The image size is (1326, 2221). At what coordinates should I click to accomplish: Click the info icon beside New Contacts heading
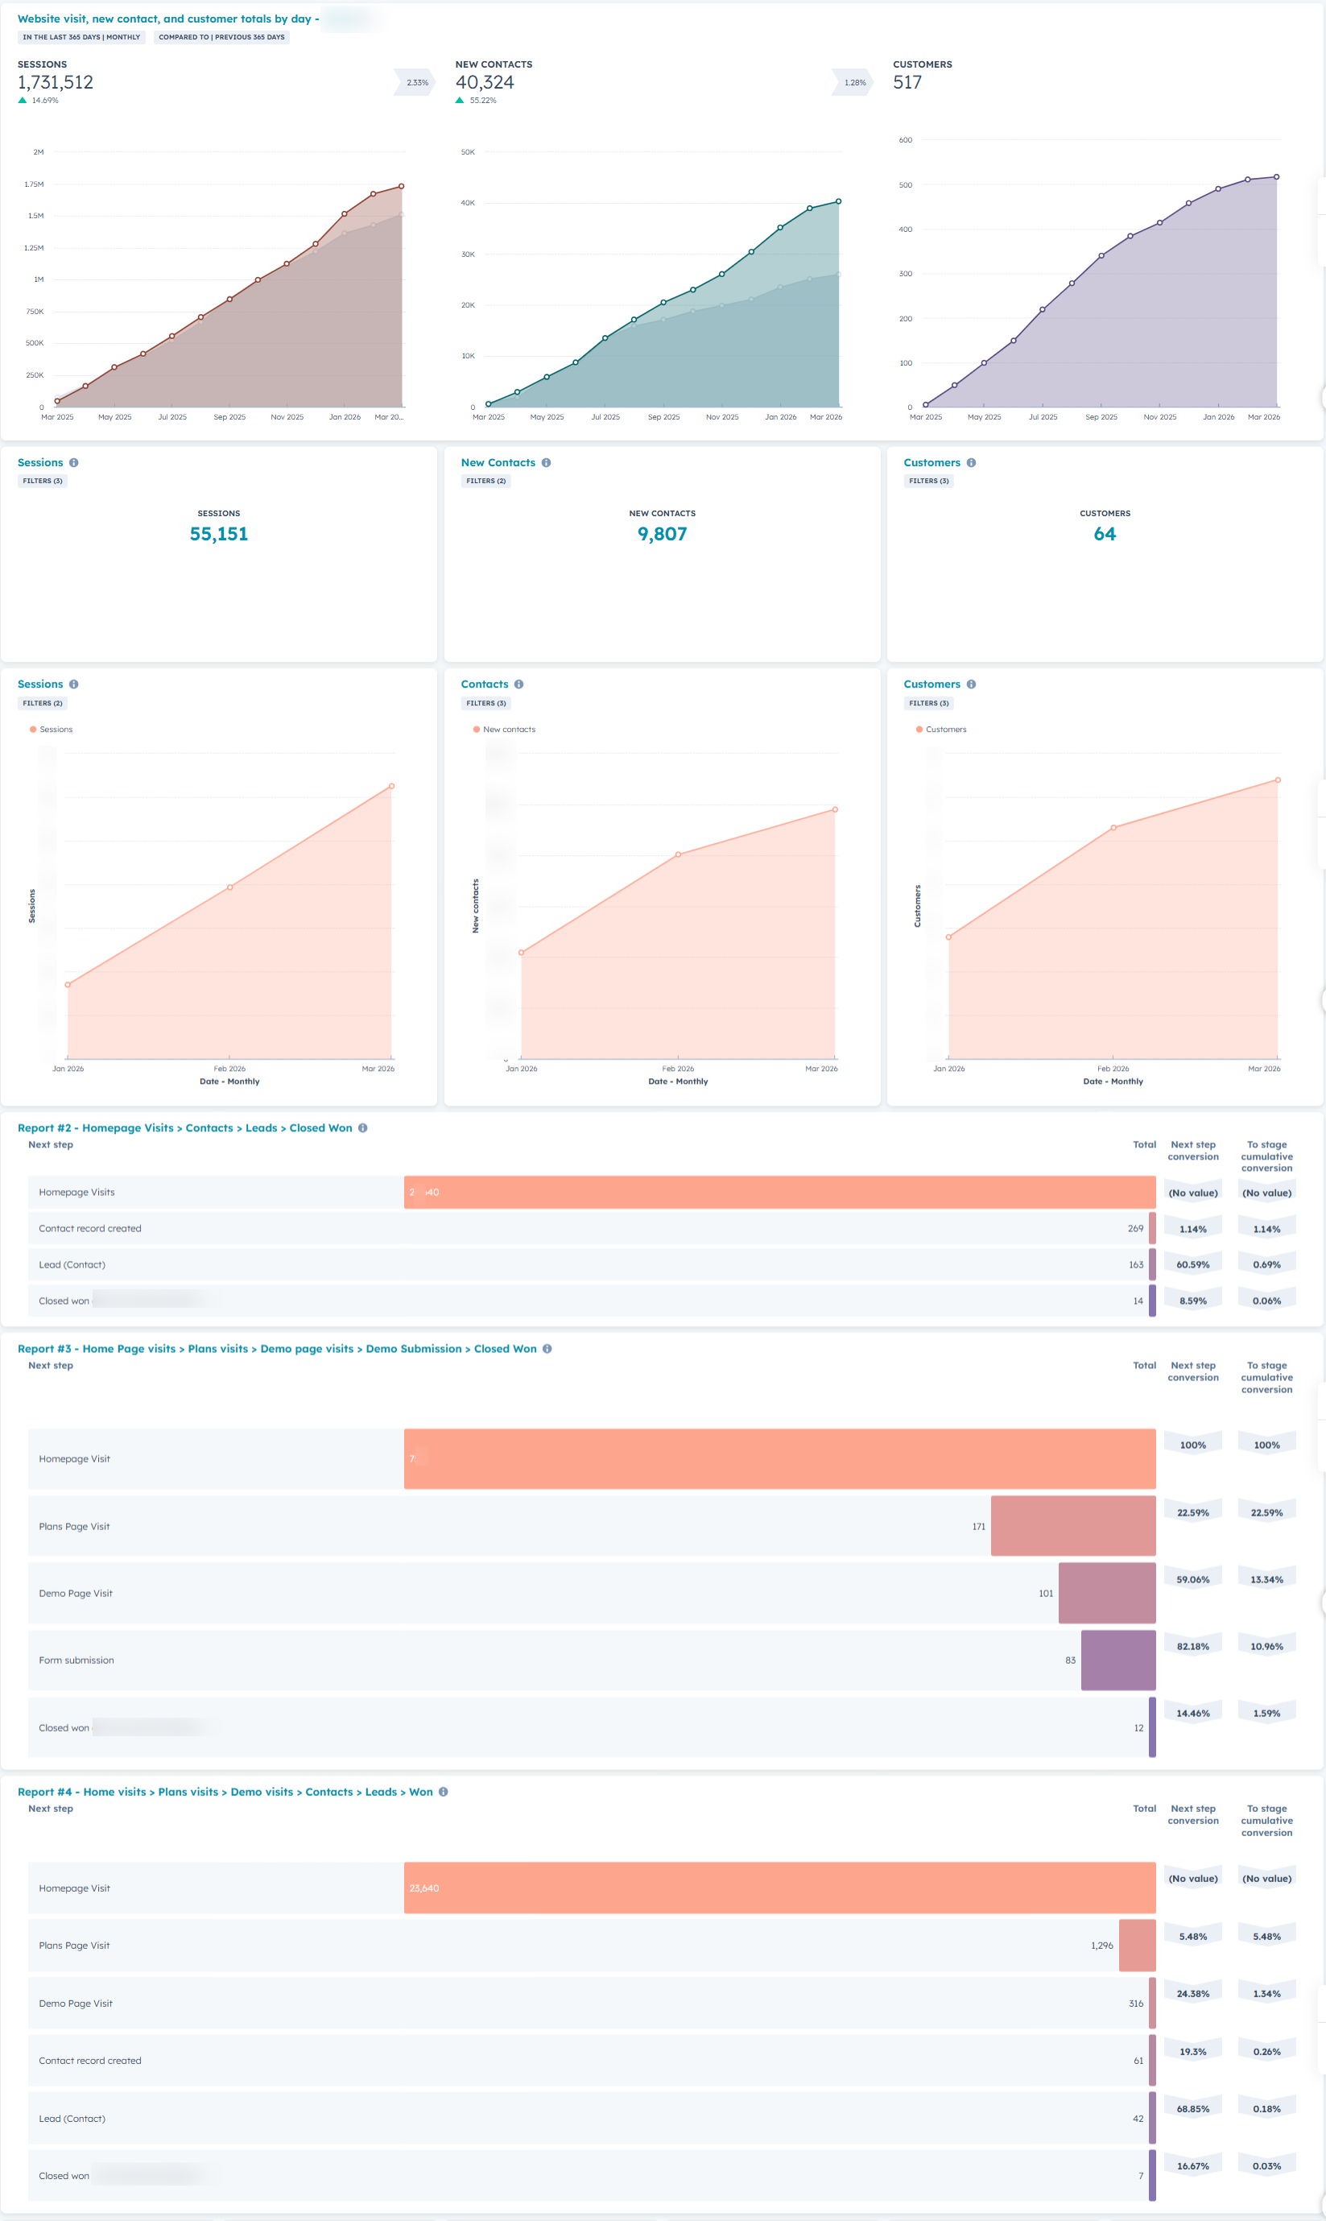(x=547, y=463)
